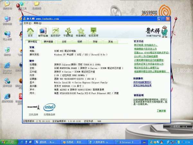Open the 性能测试 star icon

tap(81, 32)
